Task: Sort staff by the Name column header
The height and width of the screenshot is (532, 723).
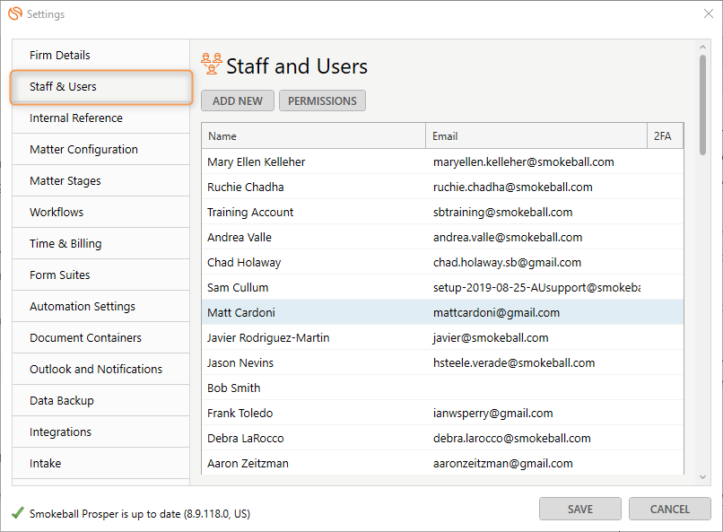Action: 314,136
